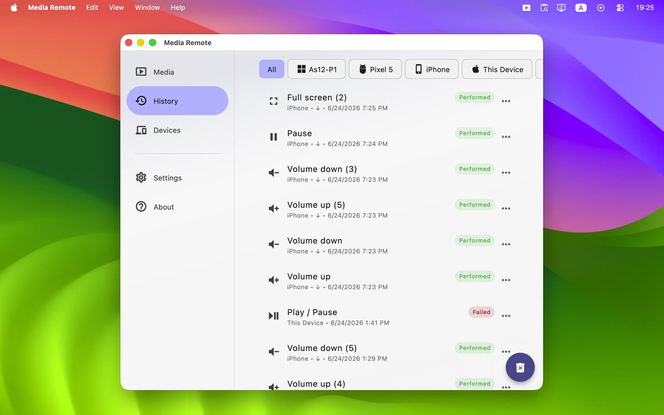Select the Play / Pause history title
This screenshot has height=415, width=664.
point(312,312)
